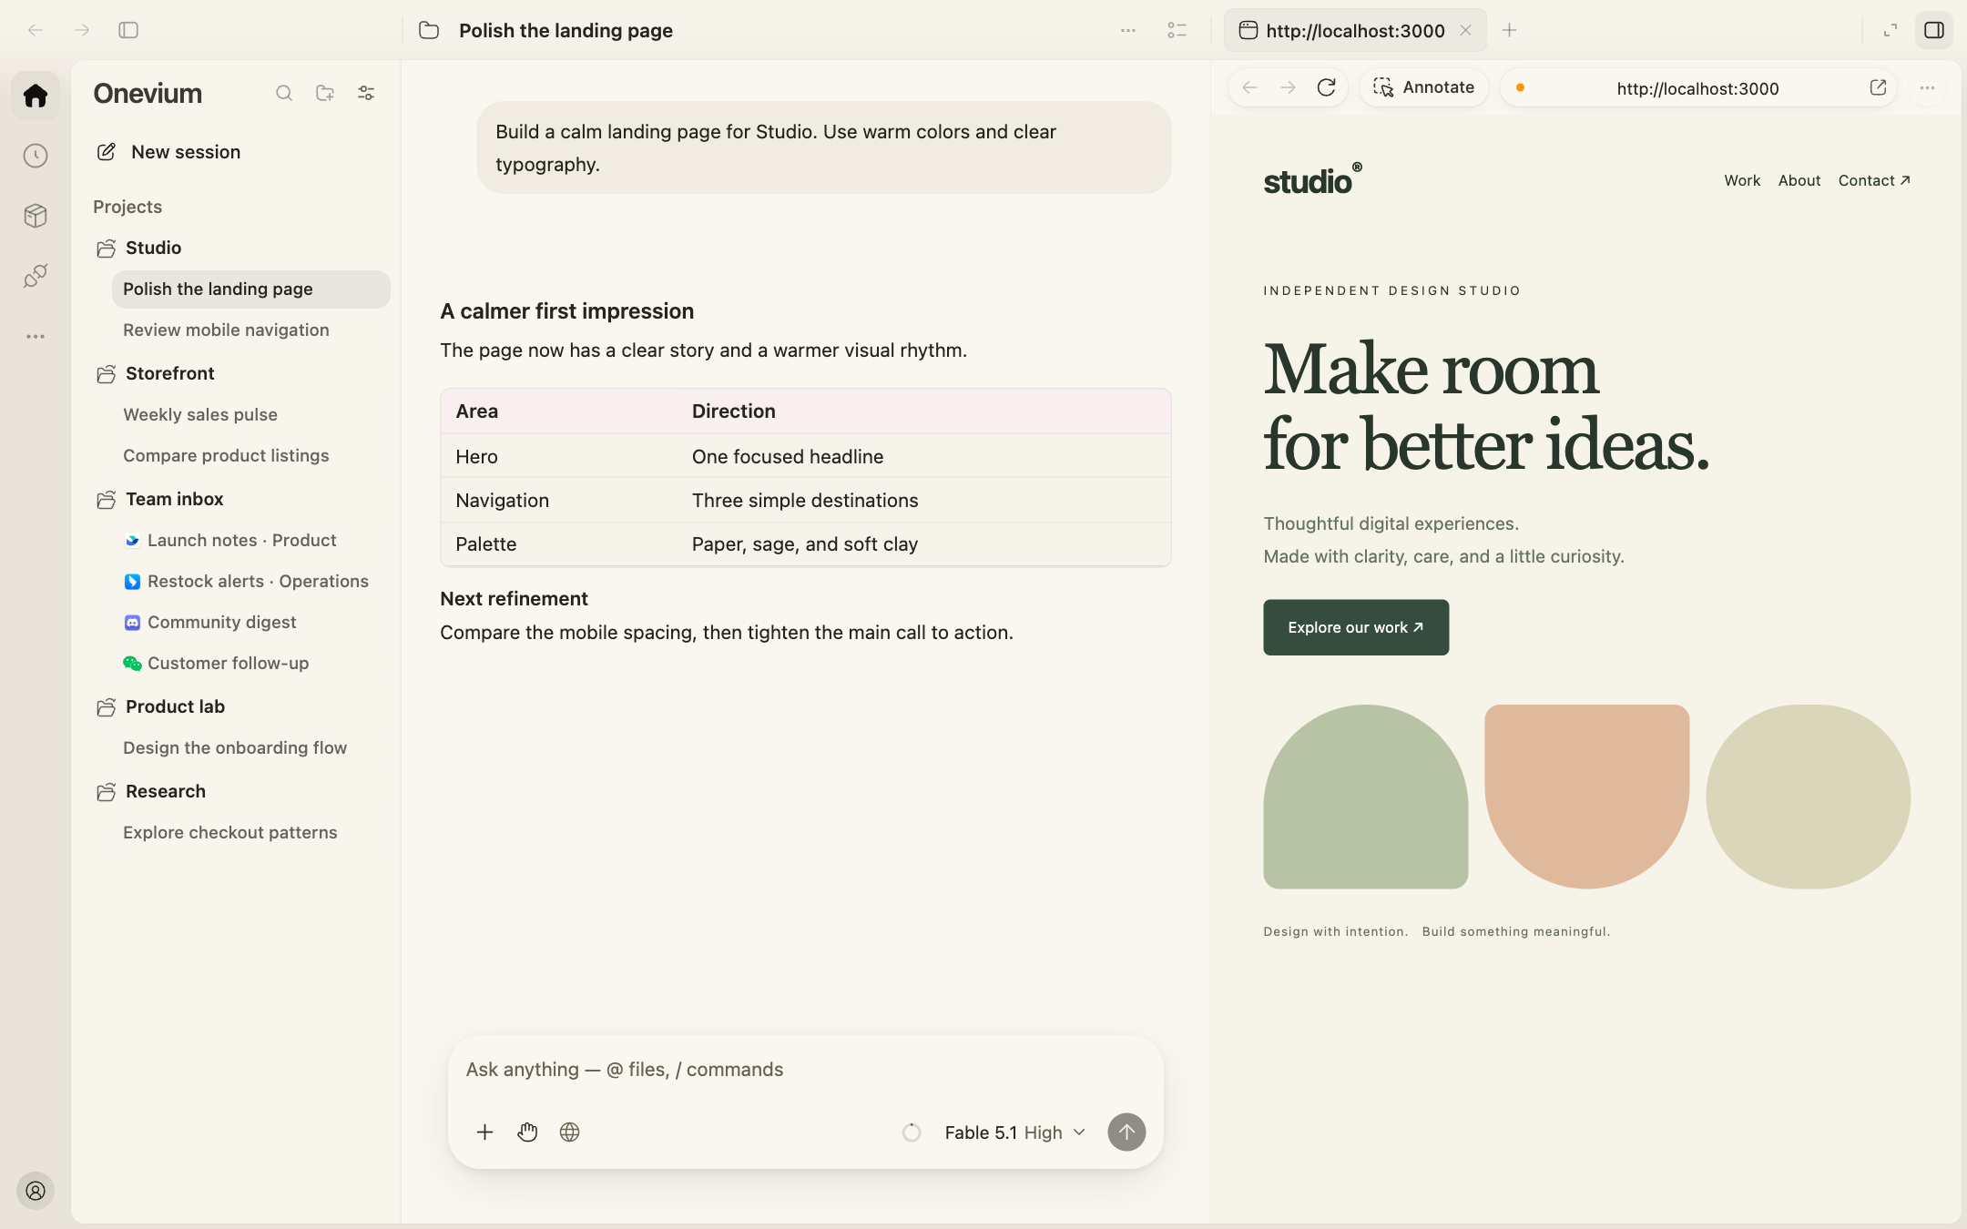Open the task list icon in header
Screen dimensions: 1967x1229
coord(1177,30)
